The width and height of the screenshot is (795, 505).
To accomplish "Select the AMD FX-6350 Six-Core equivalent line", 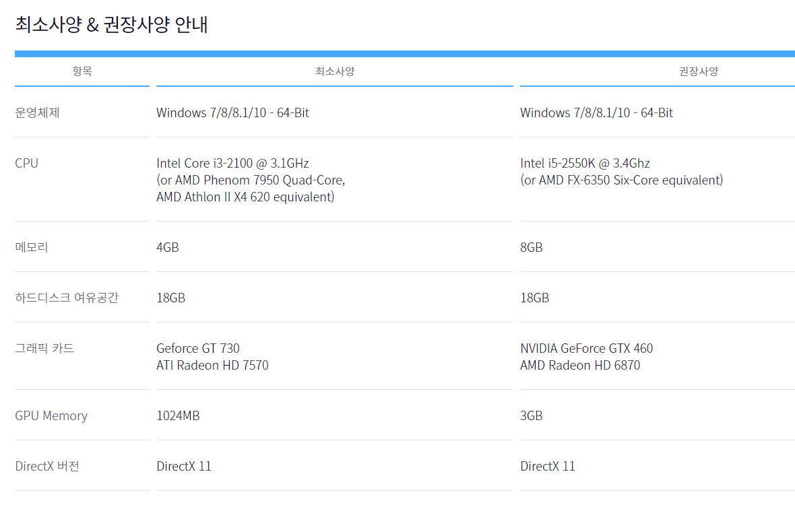I will pyautogui.click(x=622, y=180).
